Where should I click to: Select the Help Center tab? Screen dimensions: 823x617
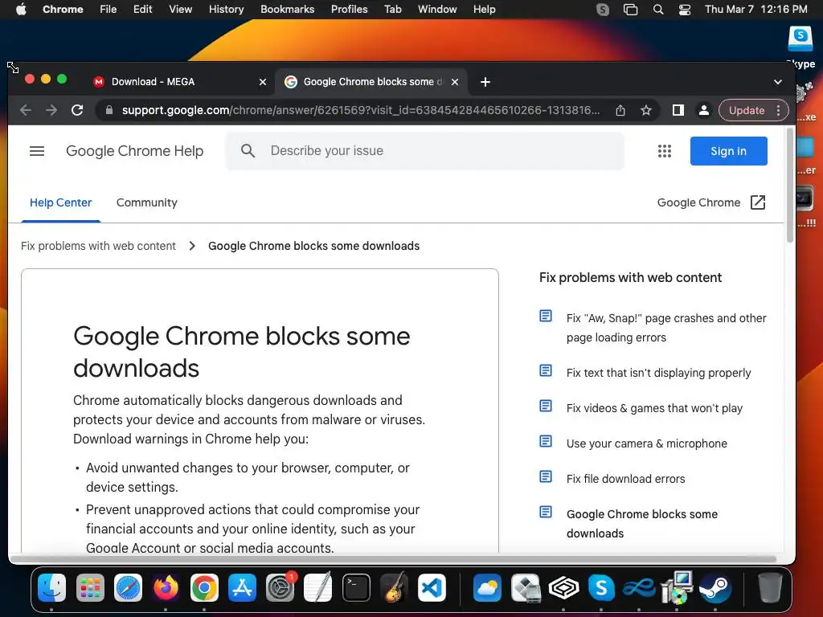point(61,202)
